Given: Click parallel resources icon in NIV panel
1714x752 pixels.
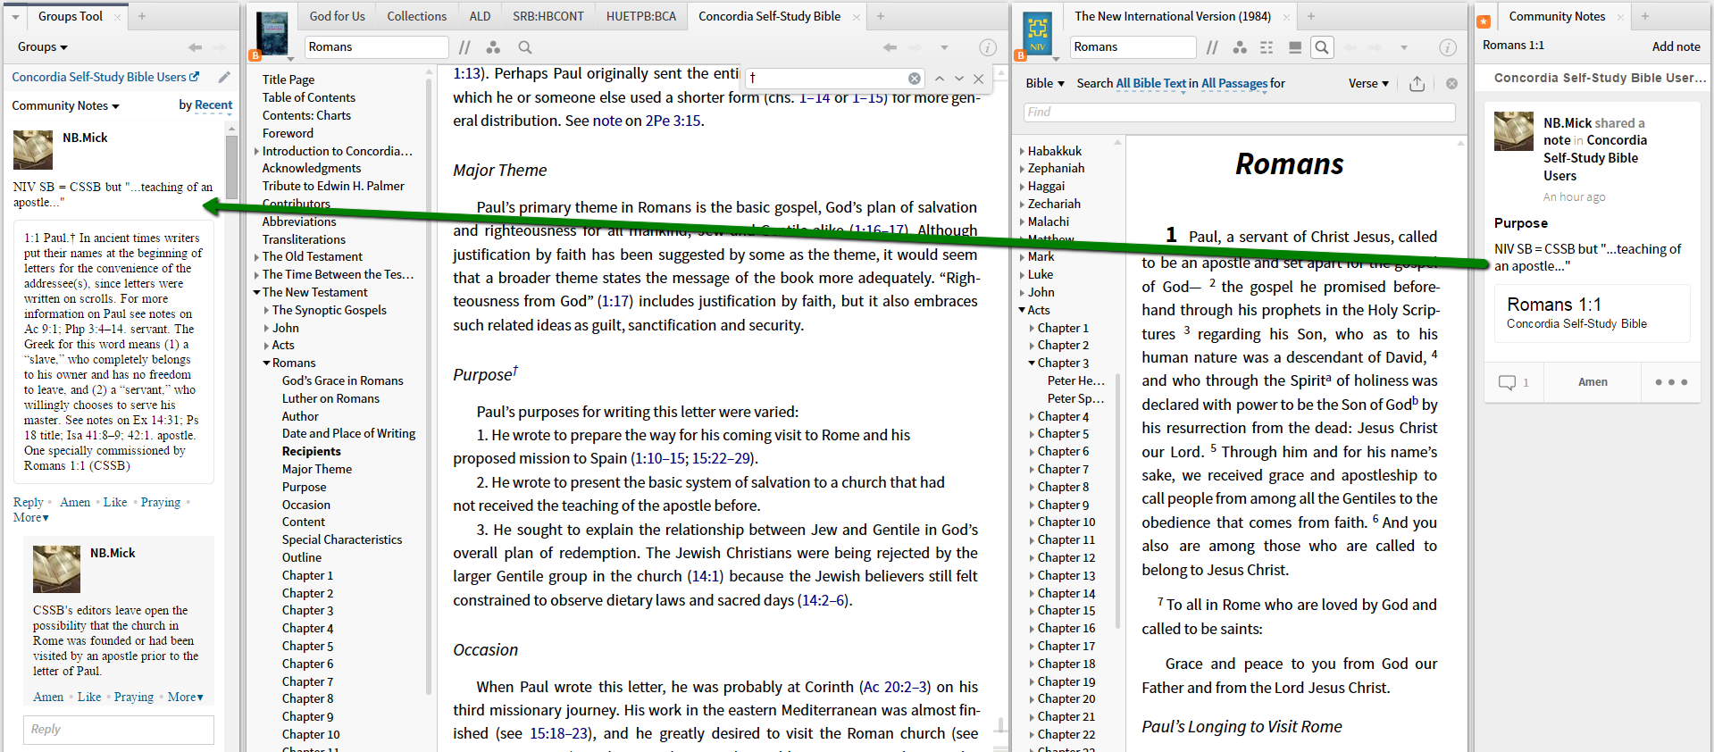Looking at the screenshot, I should point(1212,47).
